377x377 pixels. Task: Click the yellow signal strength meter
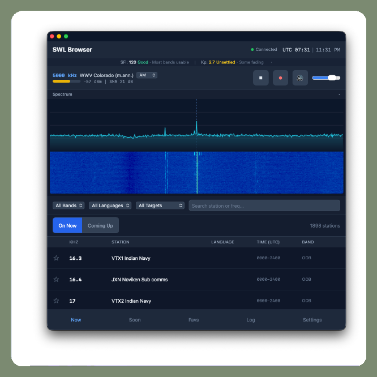[66, 82]
